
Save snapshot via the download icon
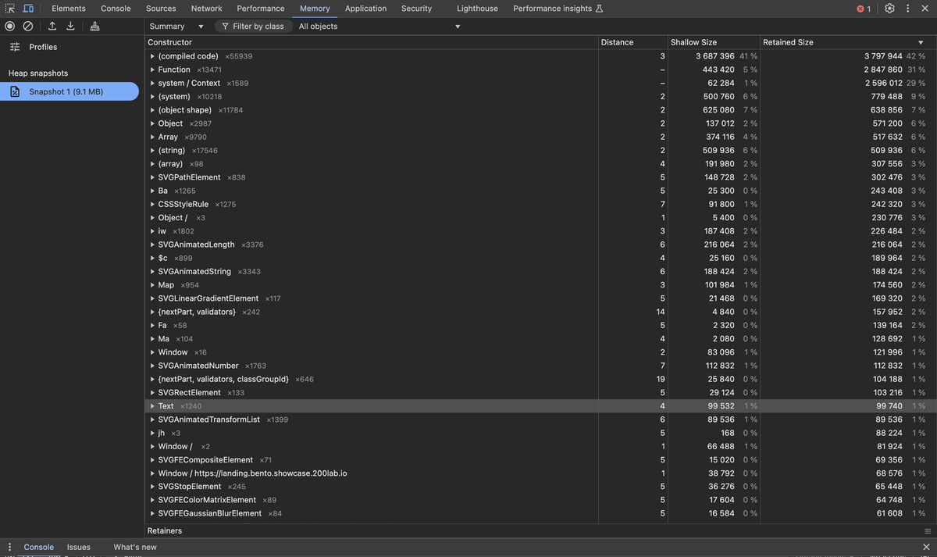[x=70, y=26]
